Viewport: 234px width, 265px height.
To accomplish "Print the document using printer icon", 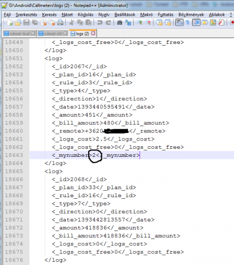I will (60, 22).
